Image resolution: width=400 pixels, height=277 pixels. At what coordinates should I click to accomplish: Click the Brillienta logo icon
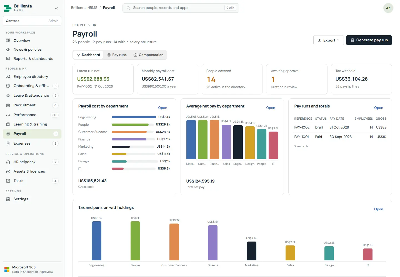[x=7, y=8]
